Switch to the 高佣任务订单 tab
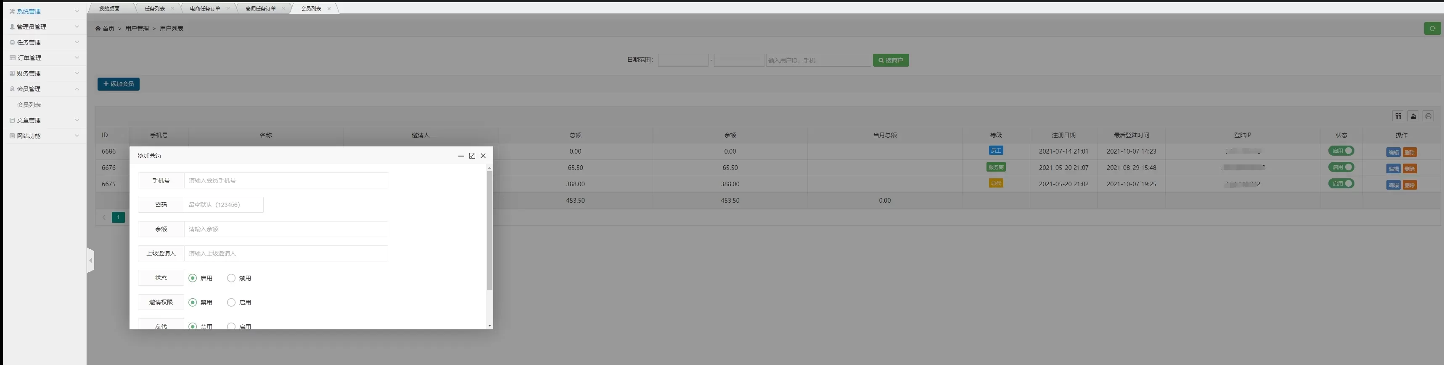1444x365 pixels. [260, 8]
